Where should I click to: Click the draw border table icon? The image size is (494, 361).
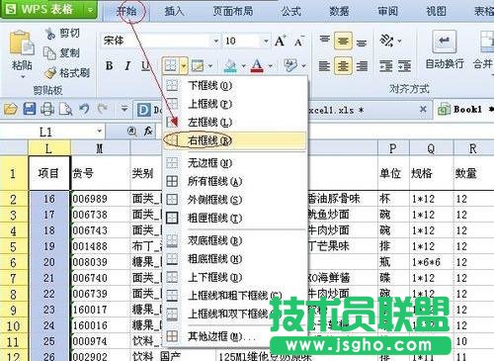198,66
